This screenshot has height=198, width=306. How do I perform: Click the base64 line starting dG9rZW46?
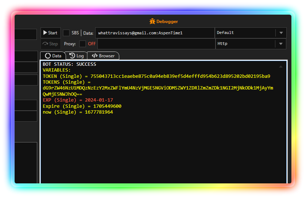(158, 88)
